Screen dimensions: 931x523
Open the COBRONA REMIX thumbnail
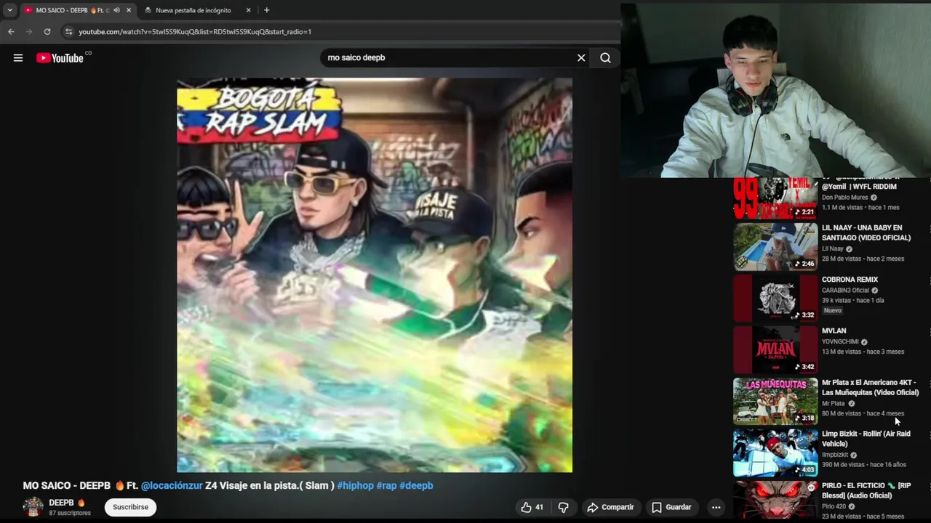[775, 298]
